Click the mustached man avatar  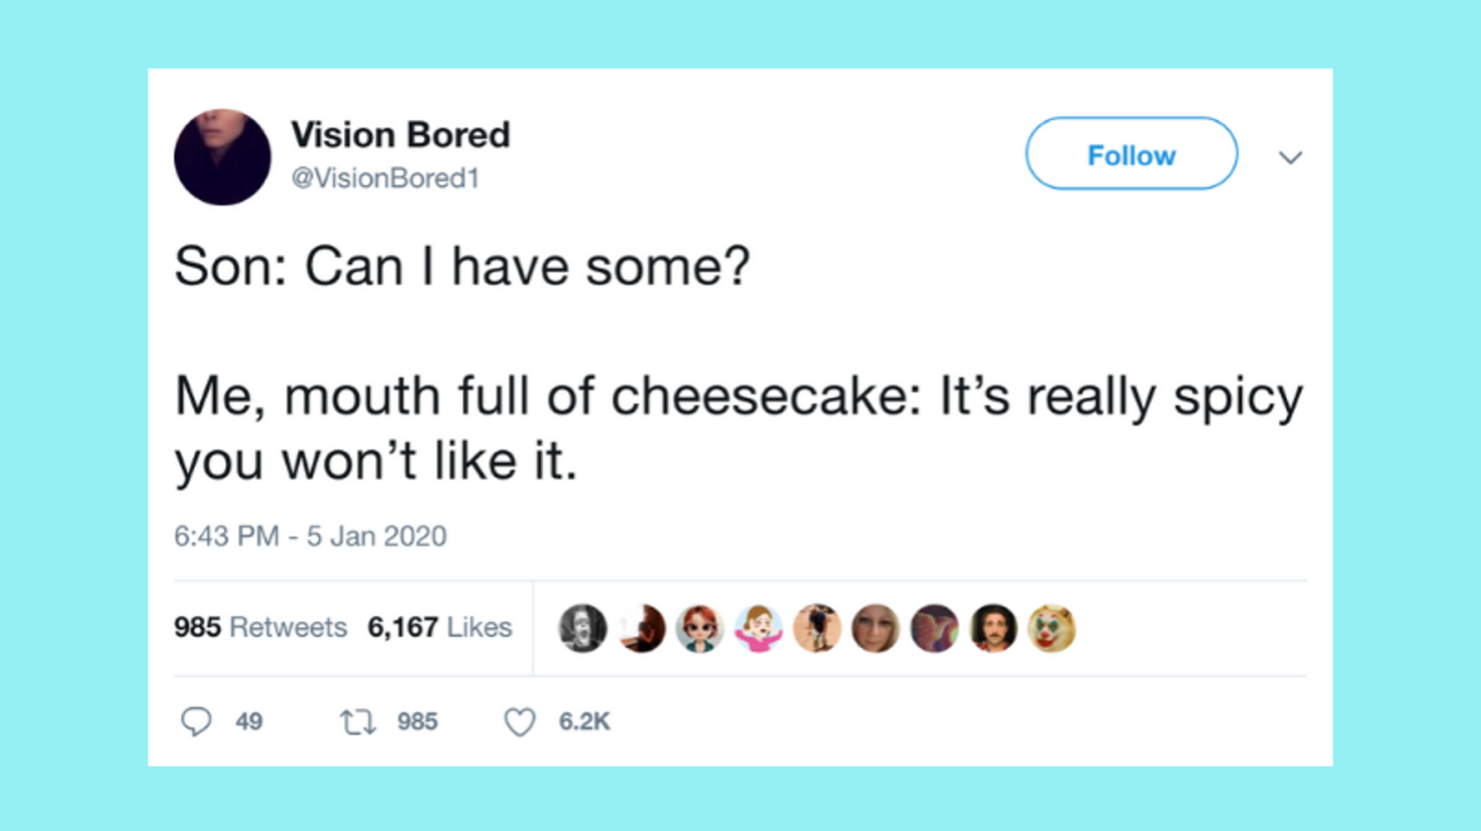(994, 628)
